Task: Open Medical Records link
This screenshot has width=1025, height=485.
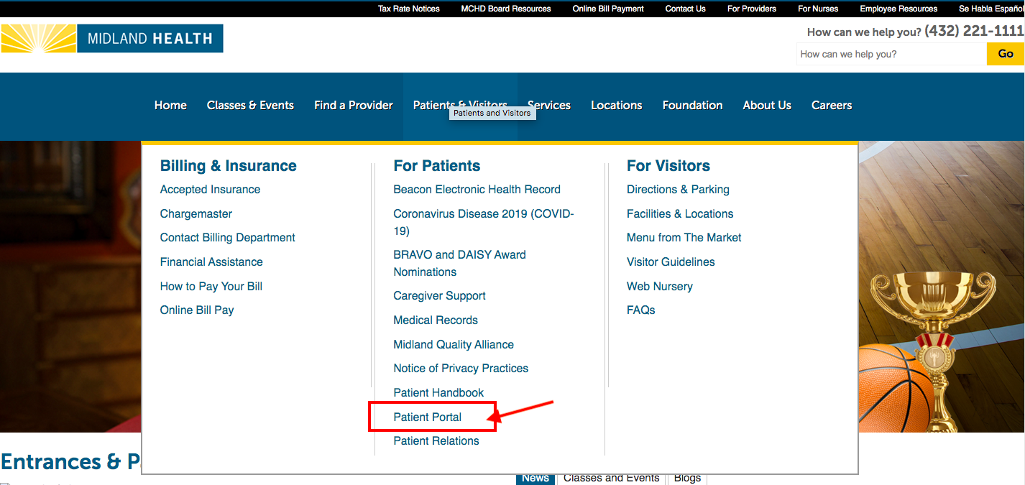Action: (x=436, y=320)
